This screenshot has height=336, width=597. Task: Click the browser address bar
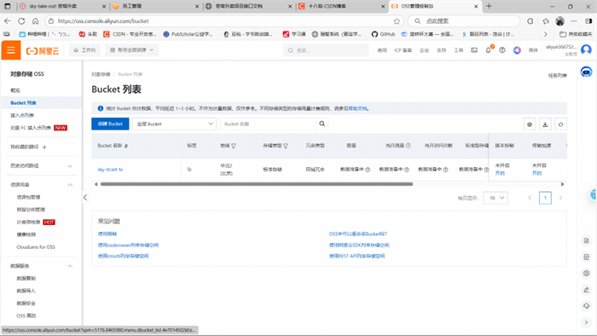(x=224, y=21)
